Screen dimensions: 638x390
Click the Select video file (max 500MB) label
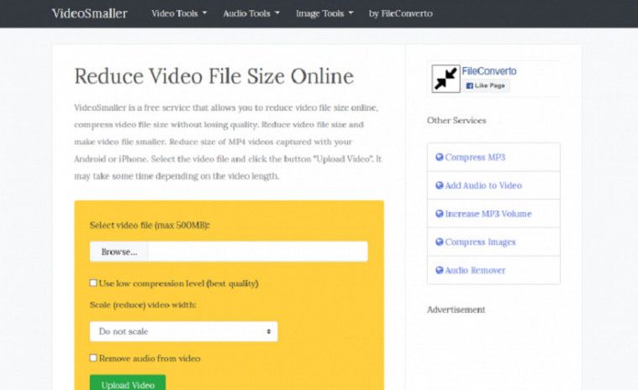click(150, 226)
